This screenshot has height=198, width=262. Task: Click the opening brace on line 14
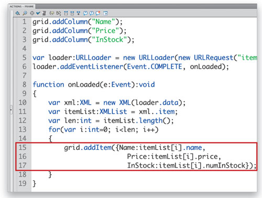pyautogui.click(x=50, y=139)
